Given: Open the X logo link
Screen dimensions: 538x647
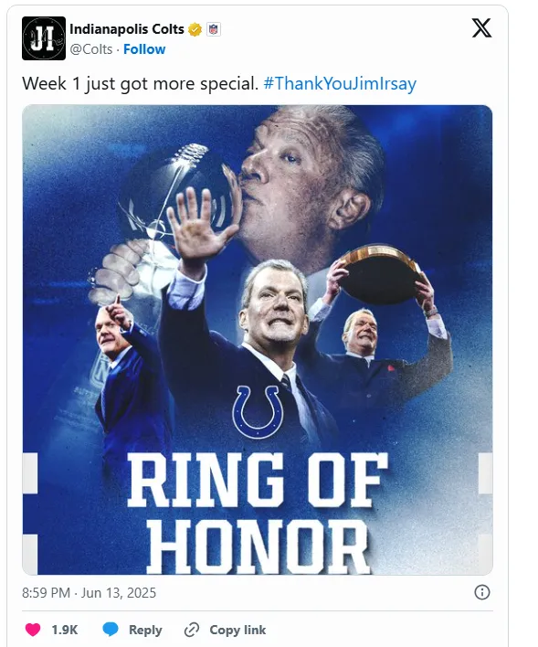Looking at the screenshot, I should point(482,28).
